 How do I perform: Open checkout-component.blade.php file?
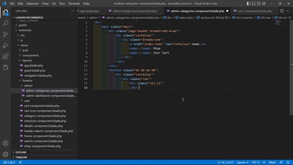(x=45, y=121)
